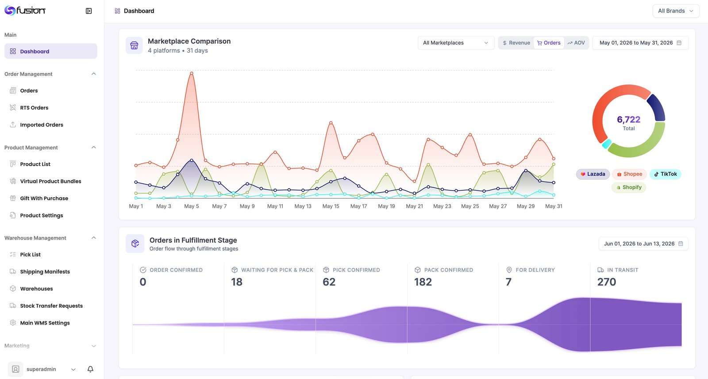The width and height of the screenshot is (708, 379).
Task: Toggle Shopee series in chart legend
Action: pyautogui.click(x=630, y=174)
